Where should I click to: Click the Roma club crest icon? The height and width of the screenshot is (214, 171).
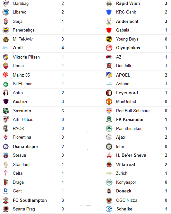tap(6, 66)
